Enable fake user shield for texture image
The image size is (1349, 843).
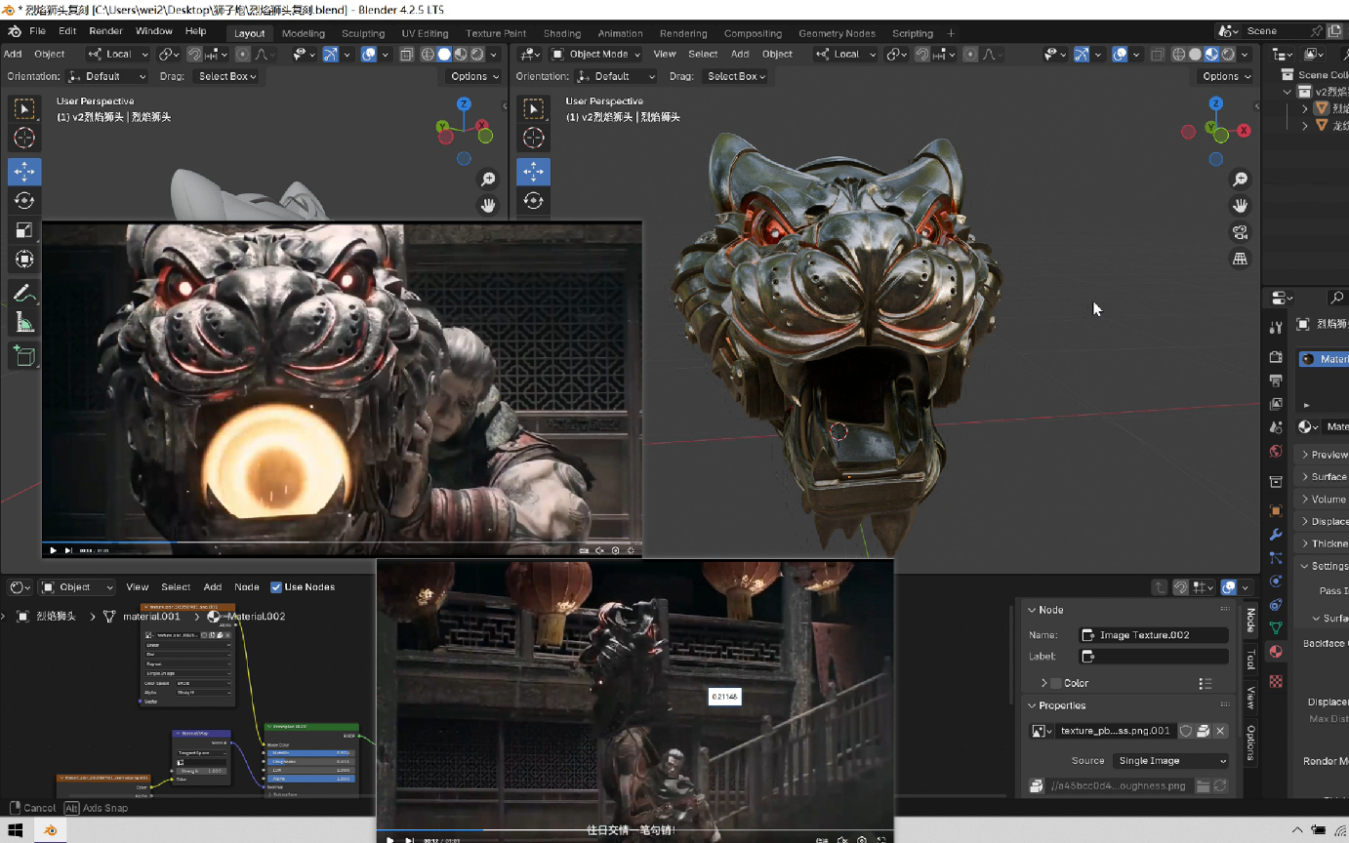point(1186,731)
